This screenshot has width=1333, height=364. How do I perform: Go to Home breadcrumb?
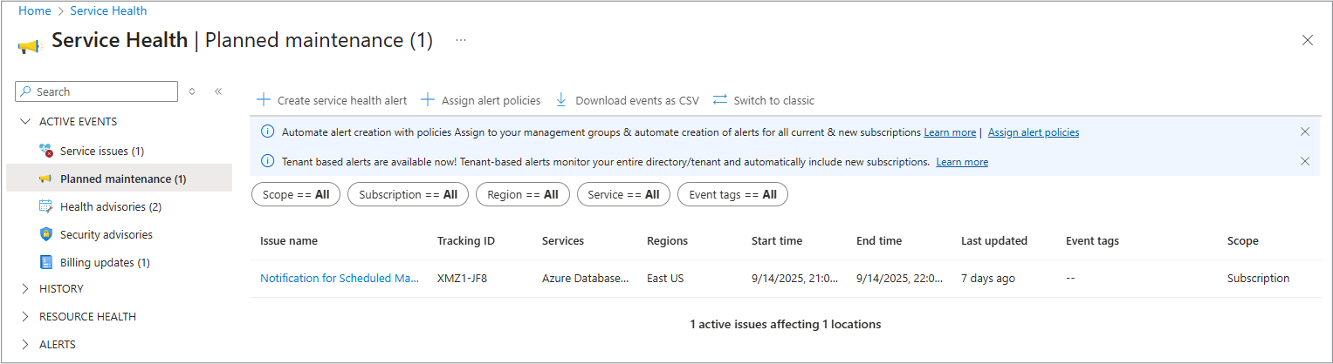[34, 11]
